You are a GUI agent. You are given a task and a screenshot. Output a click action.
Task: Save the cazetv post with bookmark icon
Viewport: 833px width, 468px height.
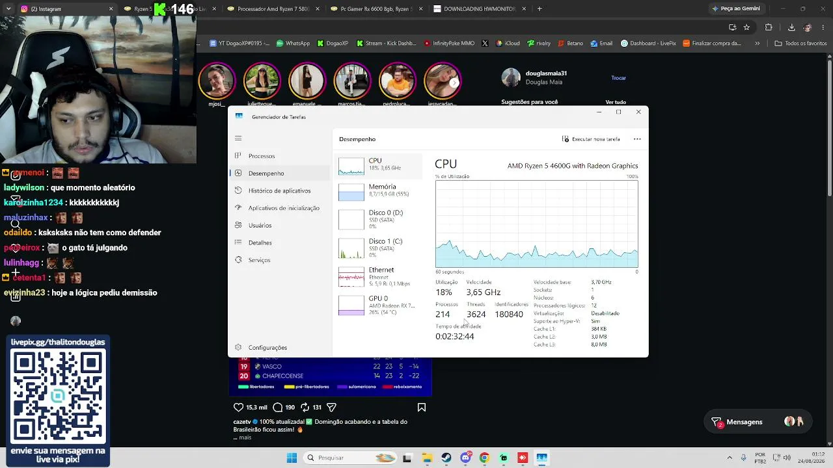click(422, 408)
